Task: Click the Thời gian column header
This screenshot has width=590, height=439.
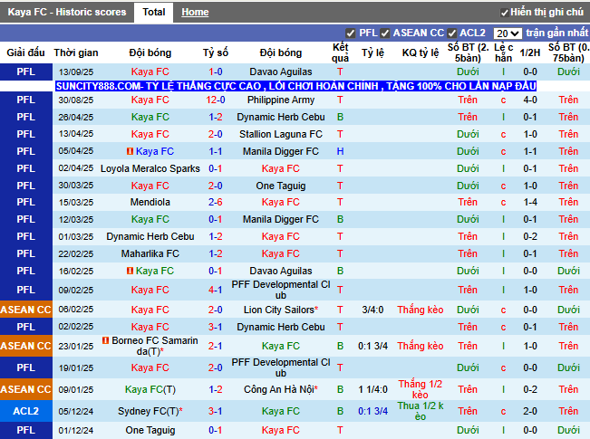Action: (x=76, y=52)
